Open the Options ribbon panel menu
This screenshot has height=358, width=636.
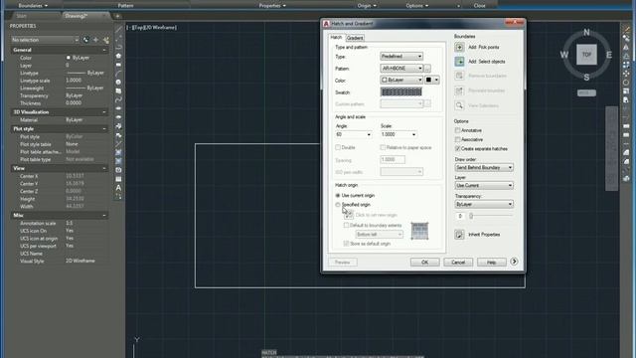(x=417, y=6)
